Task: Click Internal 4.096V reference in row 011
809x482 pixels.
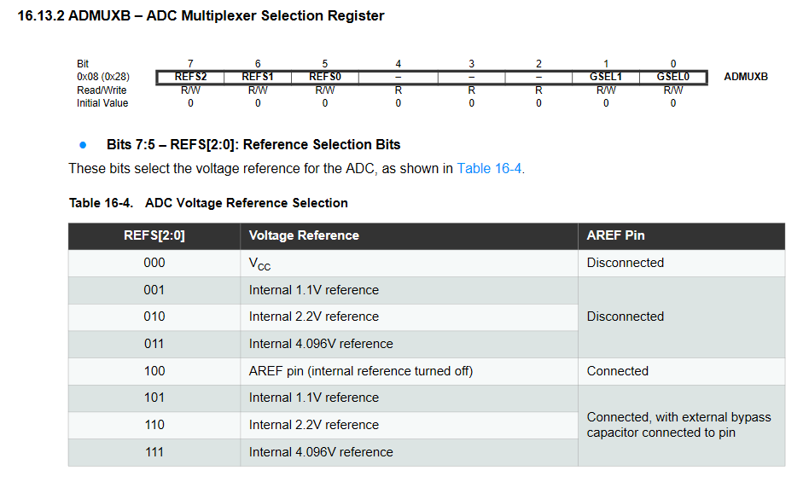Action: coord(321,344)
